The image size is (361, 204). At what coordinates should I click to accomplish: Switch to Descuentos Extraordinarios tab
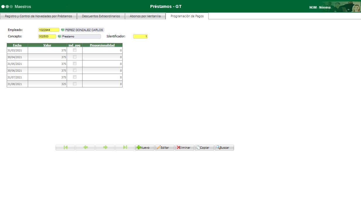[x=101, y=16]
